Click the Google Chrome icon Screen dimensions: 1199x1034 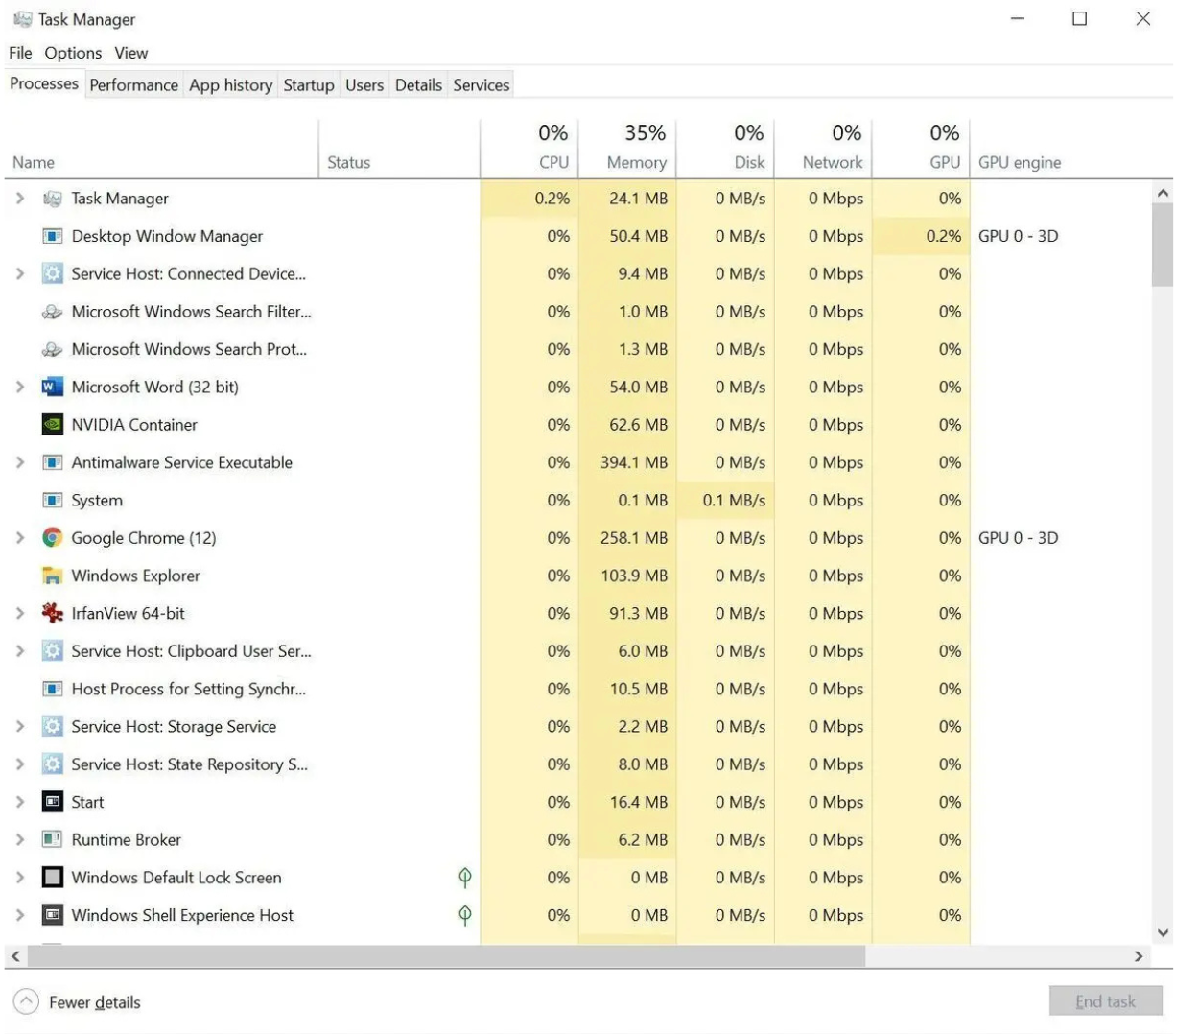click(x=53, y=538)
